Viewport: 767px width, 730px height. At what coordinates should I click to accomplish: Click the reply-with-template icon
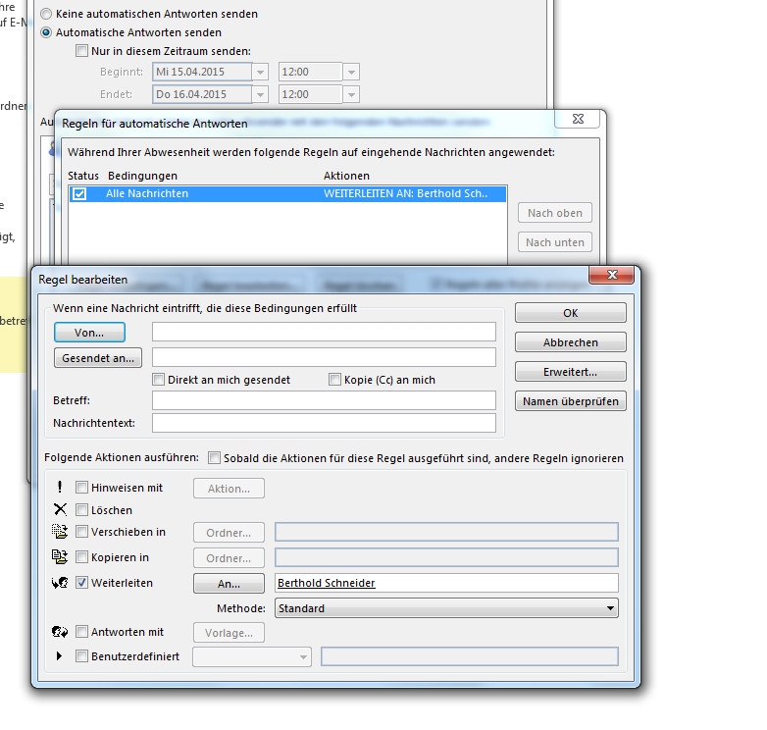[x=61, y=633]
